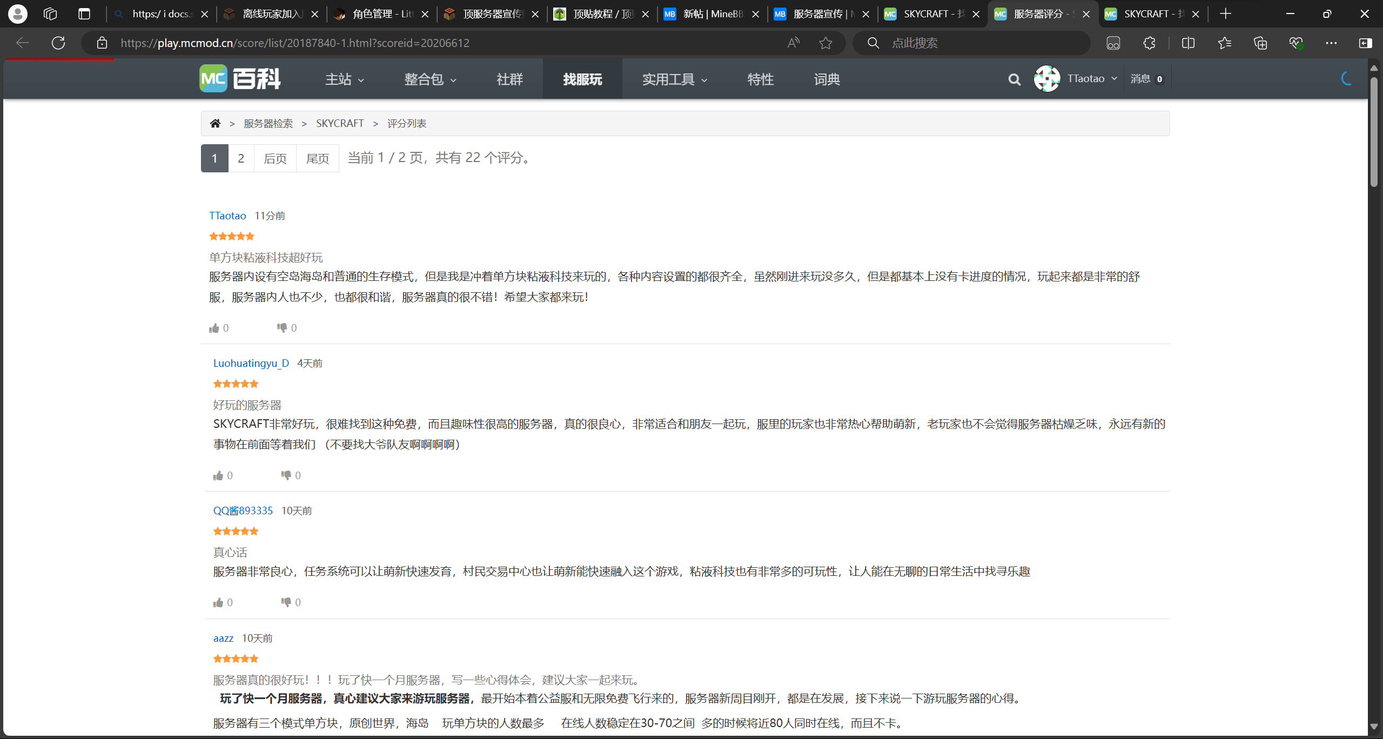Screen dimensions: 1383x739
Task: Toggle the browser sidebar icon
Action: (x=1365, y=43)
